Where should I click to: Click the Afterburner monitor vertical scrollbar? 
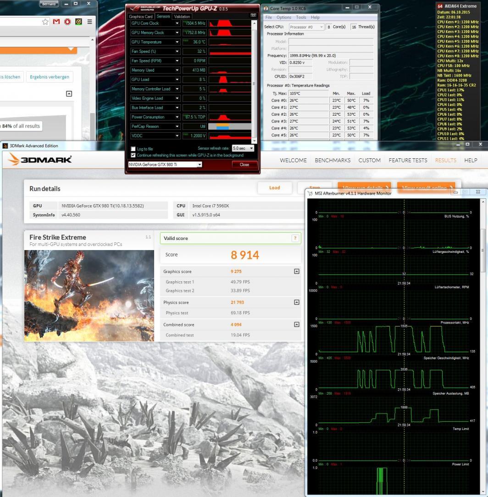point(483,251)
